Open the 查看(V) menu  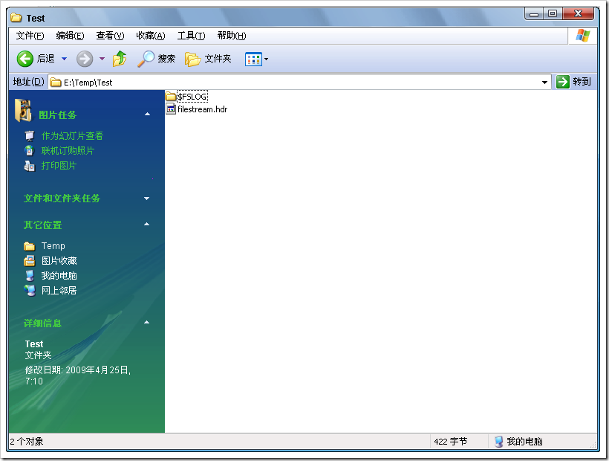point(110,36)
